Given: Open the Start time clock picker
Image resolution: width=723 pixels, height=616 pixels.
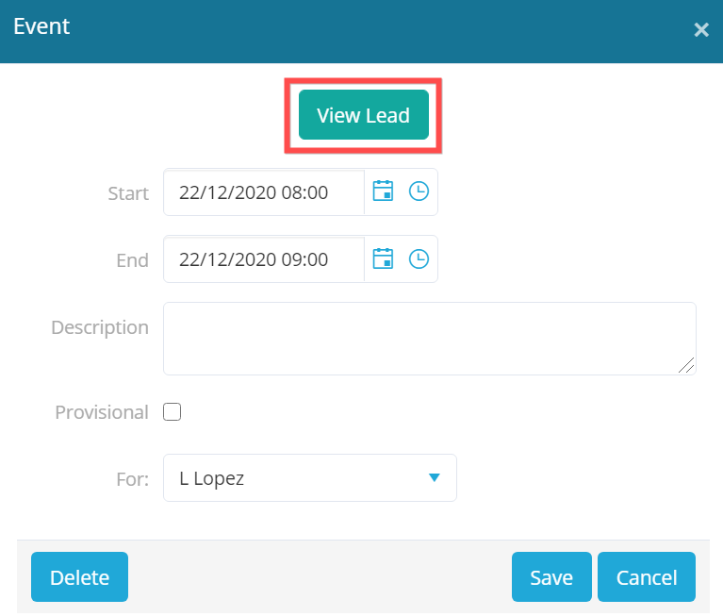Looking at the screenshot, I should click(x=419, y=191).
